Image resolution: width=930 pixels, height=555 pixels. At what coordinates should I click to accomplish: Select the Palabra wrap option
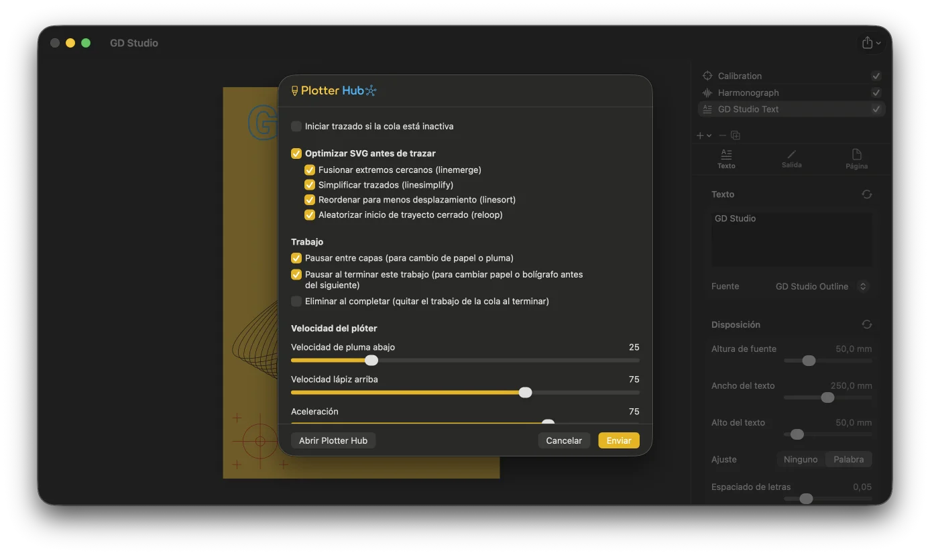coord(849,459)
